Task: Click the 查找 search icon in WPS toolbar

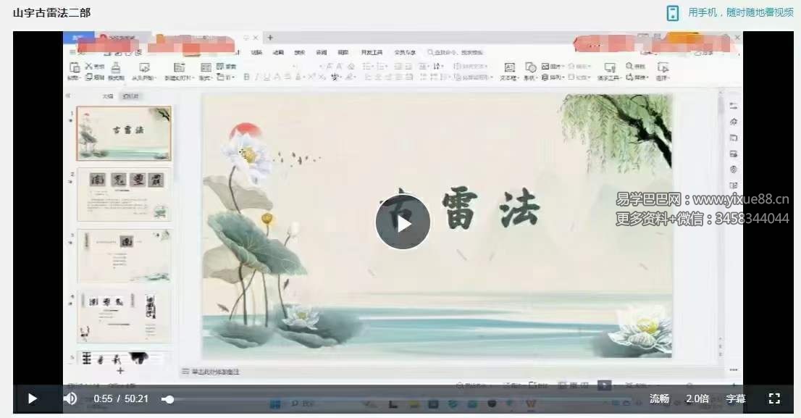Action: point(629,65)
